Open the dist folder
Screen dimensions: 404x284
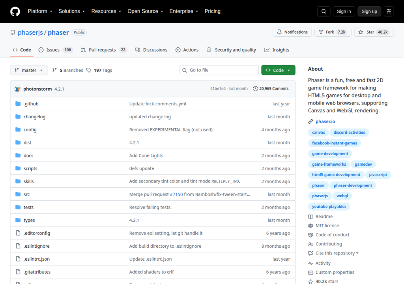[x=27, y=142]
